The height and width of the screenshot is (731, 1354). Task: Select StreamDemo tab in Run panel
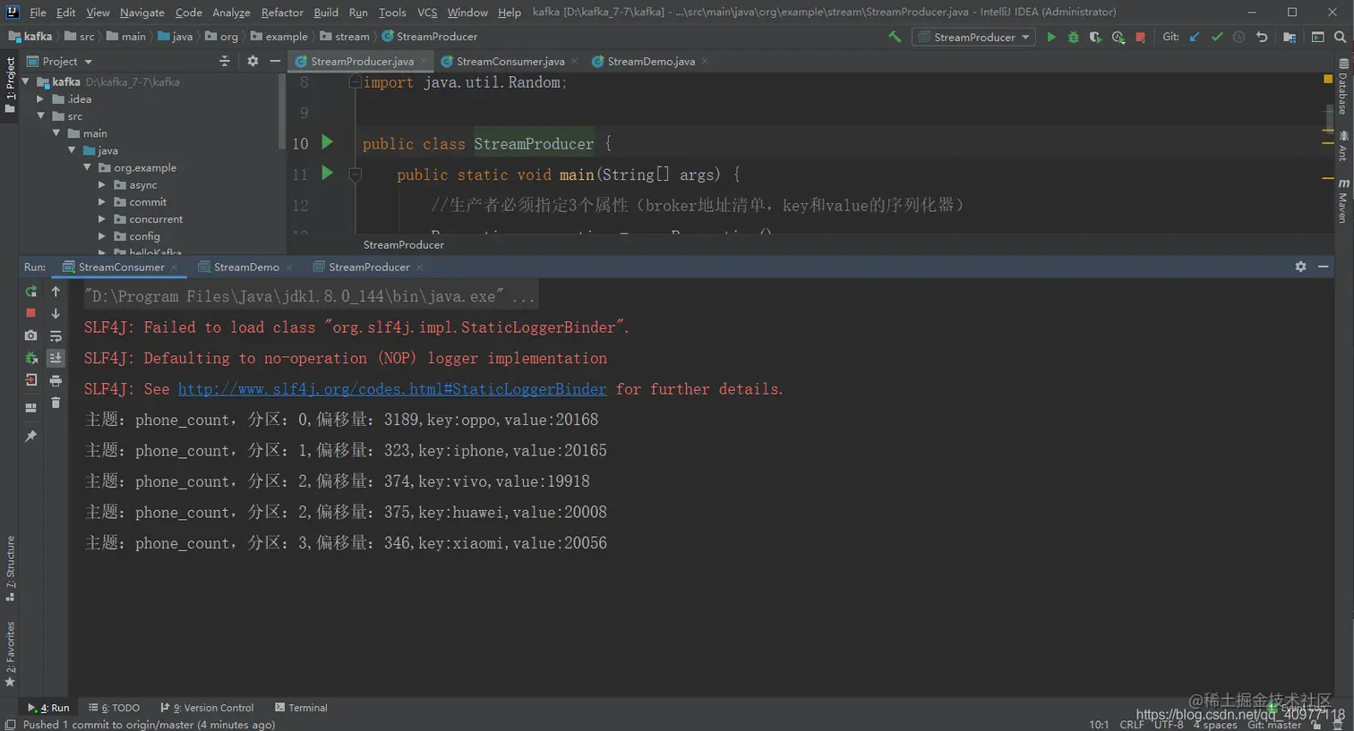246,267
